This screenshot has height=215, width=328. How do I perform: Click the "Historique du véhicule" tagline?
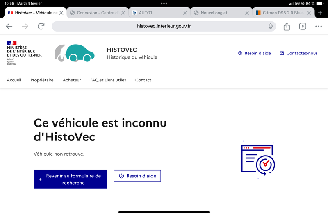[132, 57]
